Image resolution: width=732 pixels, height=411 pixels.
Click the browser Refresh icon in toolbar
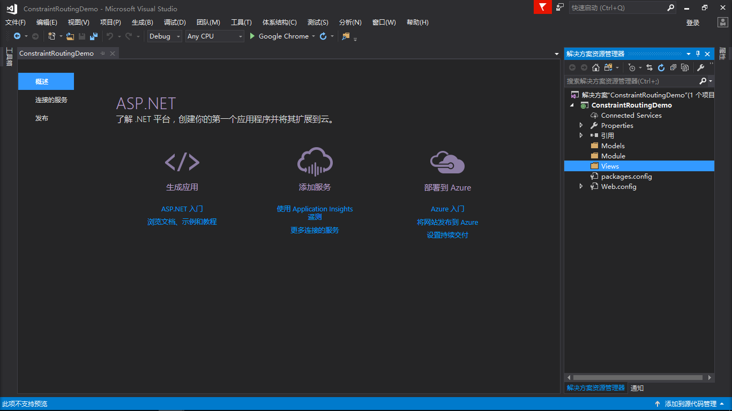tap(323, 36)
